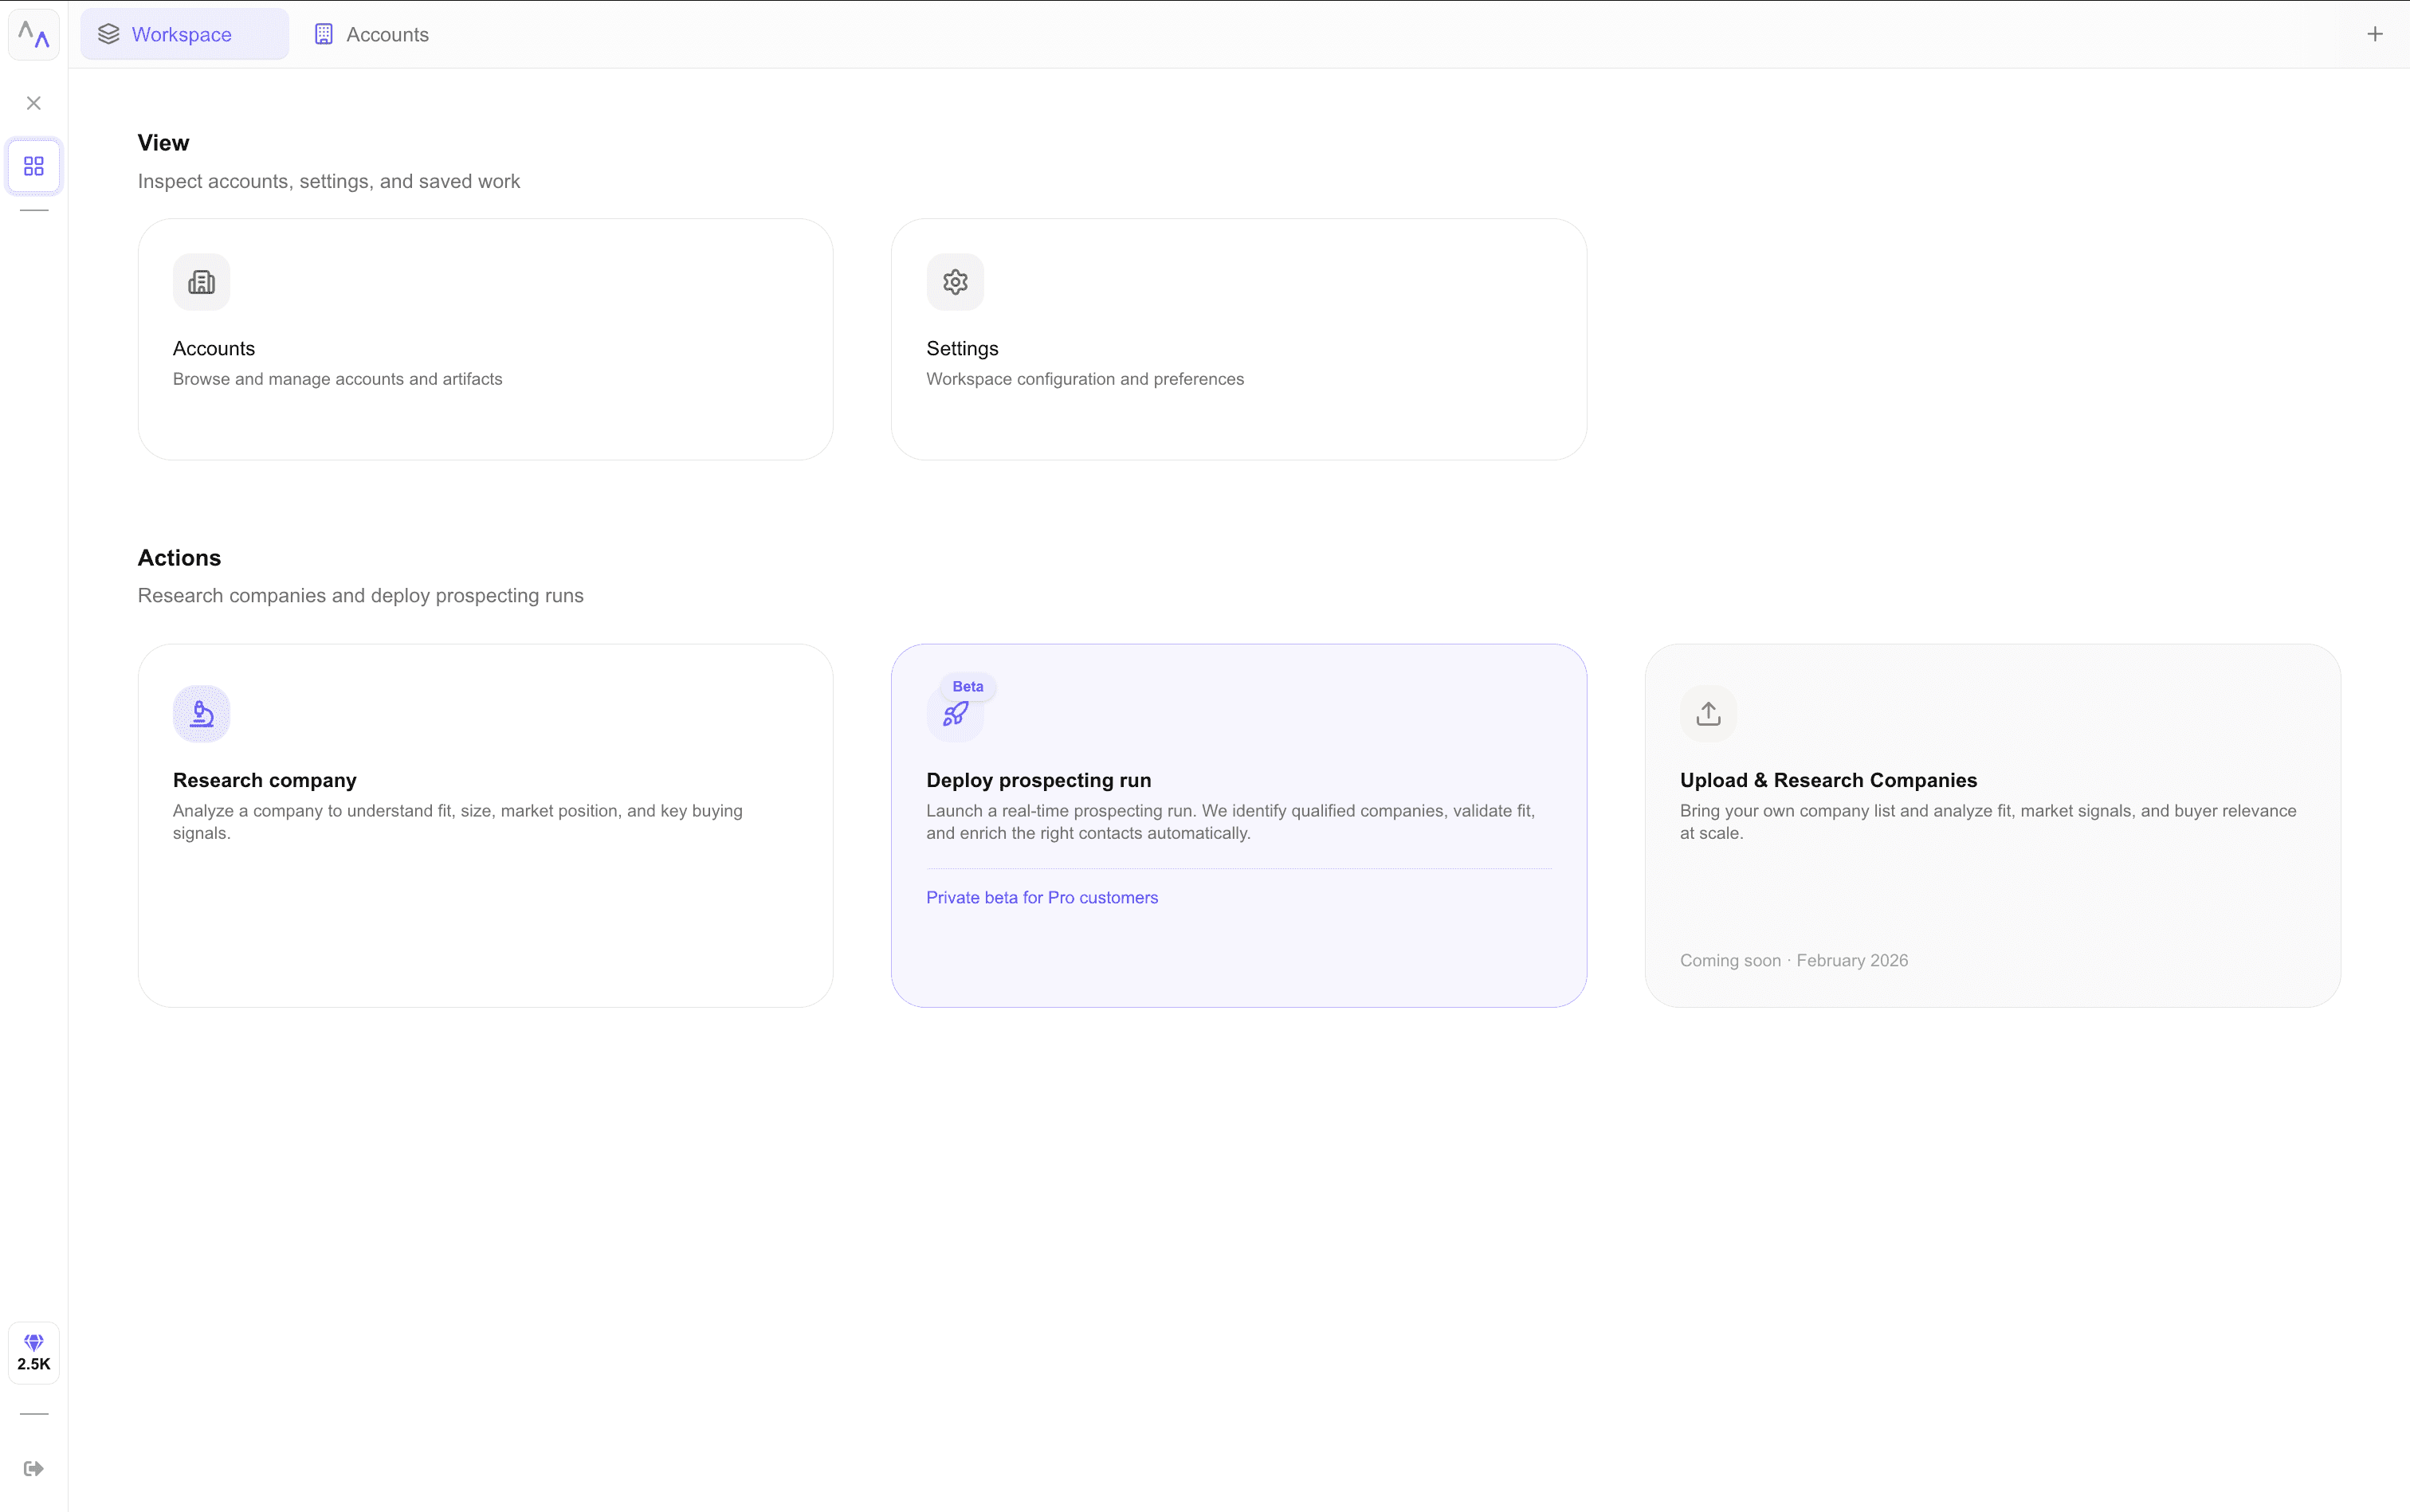Select the Workspace tab
This screenshot has width=2410, height=1512.
coord(183,33)
